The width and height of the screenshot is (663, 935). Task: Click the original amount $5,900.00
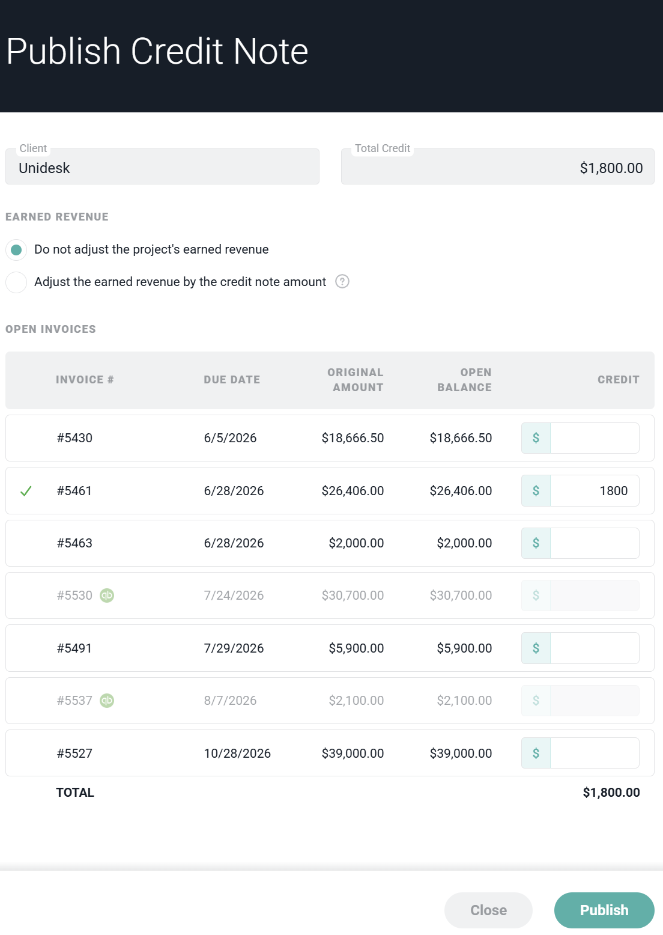(356, 648)
